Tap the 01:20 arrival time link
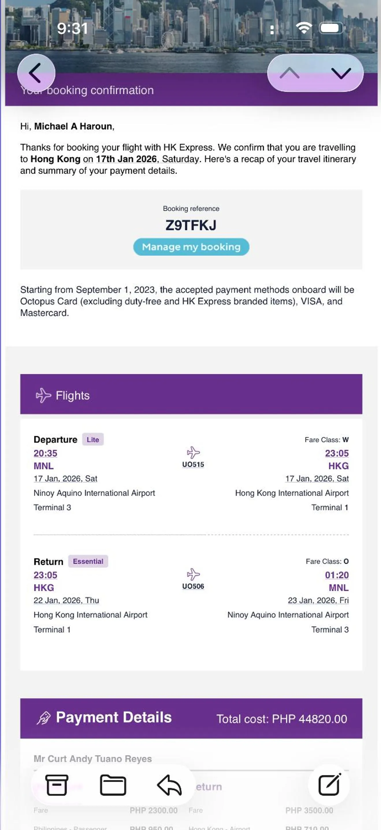This screenshot has width=381, height=830. coord(337,575)
